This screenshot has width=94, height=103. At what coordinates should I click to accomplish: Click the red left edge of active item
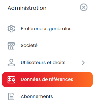point(4,80)
